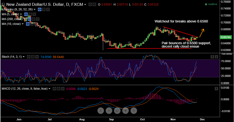
Task: Toggle Stoch indicator visibility eye
Action: point(29,57)
